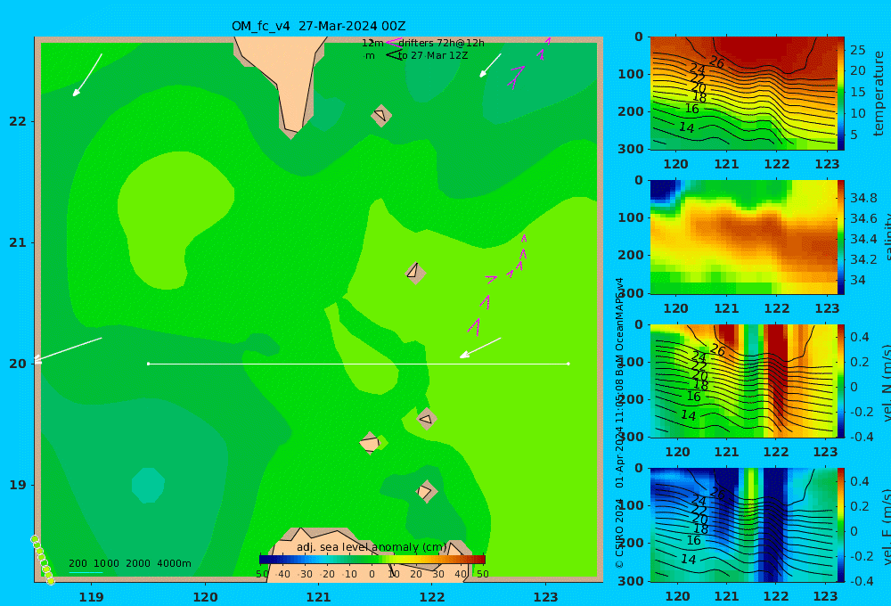Click the depth legend '200 1000 2000 4000m'

coord(129,563)
